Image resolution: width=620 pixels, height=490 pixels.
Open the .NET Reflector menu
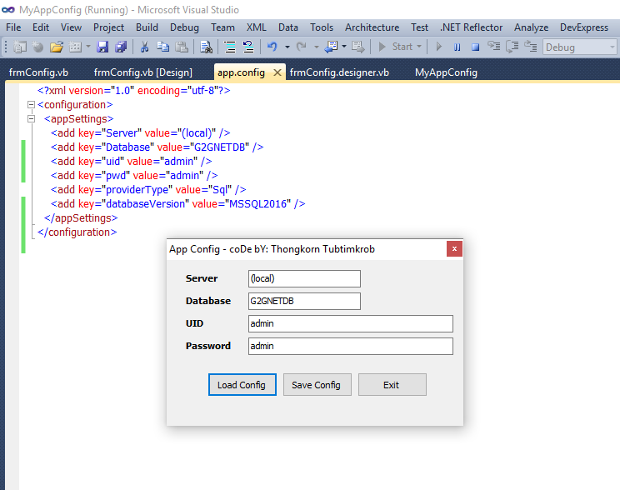472,27
